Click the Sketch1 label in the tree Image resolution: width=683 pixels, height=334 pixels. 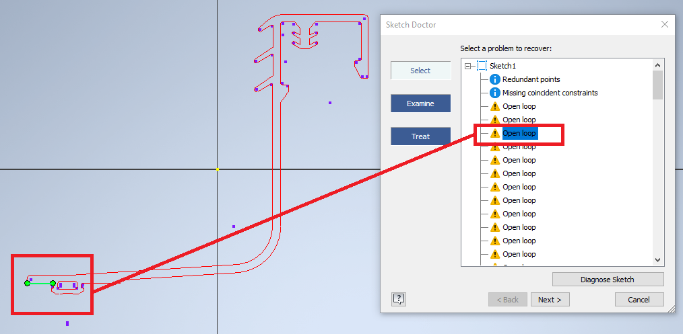(x=502, y=66)
